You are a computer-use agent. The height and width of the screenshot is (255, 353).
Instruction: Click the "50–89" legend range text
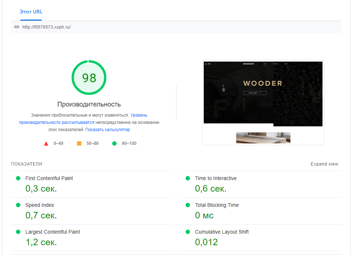[x=93, y=143]
